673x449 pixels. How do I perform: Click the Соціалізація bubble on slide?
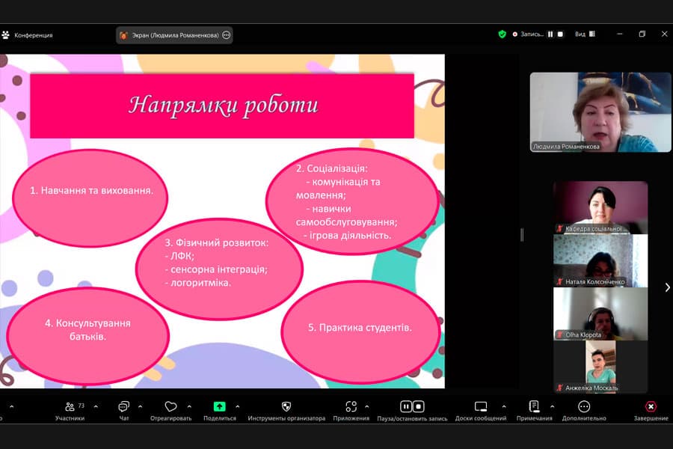coord(352,201)
